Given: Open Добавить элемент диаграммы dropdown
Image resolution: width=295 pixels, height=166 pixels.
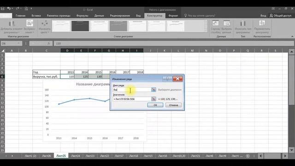Looking at the screenshot, I should [12, 27].
